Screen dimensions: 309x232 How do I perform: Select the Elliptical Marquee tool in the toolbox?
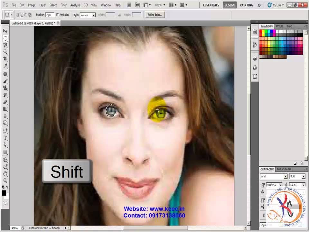(5, 38)
